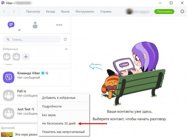Go back with the left arrow

tap(4, 12)
